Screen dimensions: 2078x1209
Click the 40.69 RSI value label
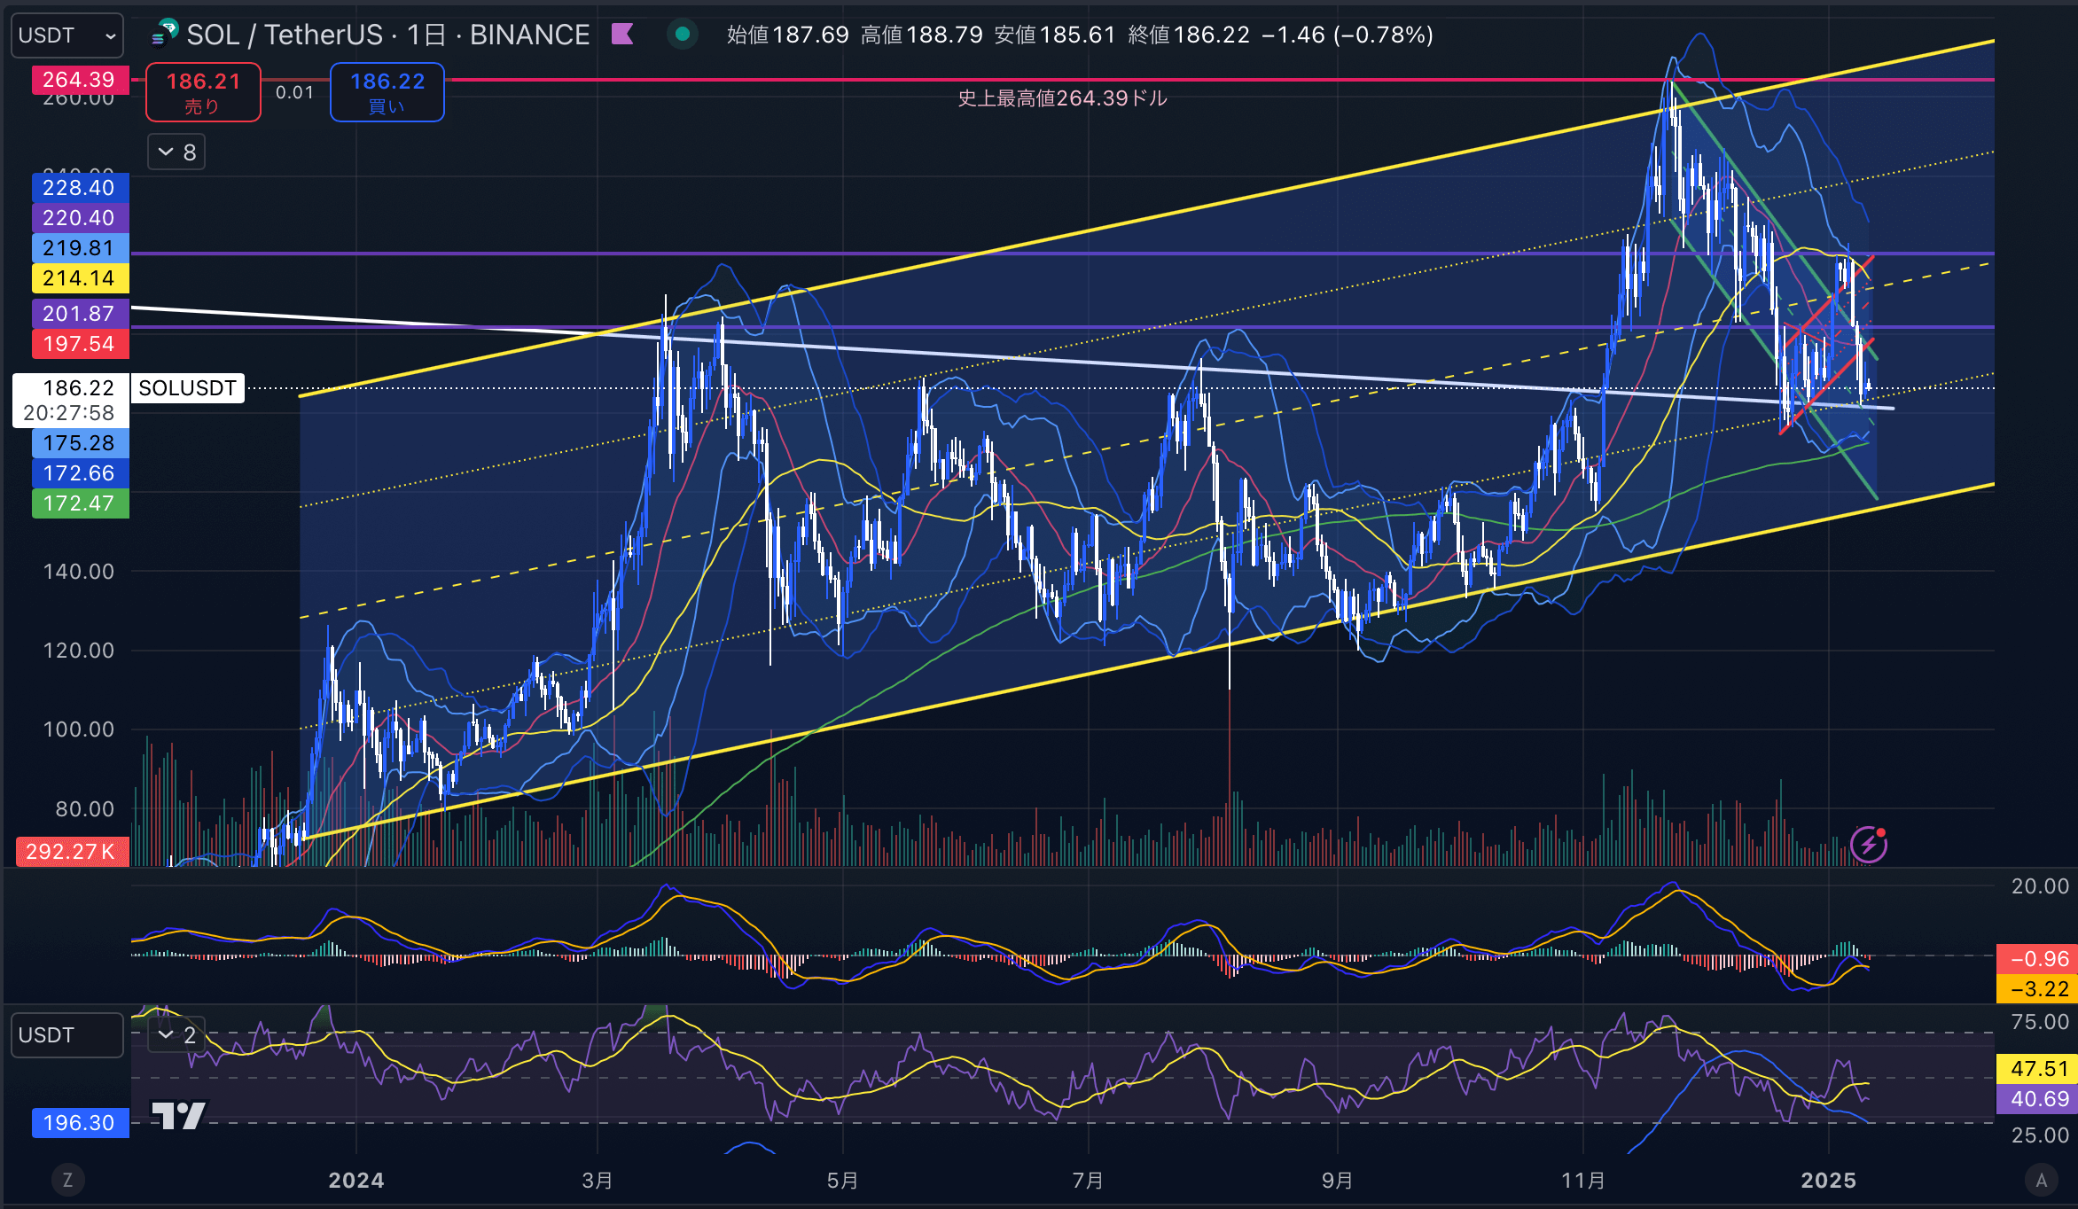click(x=2036, y=1099)
